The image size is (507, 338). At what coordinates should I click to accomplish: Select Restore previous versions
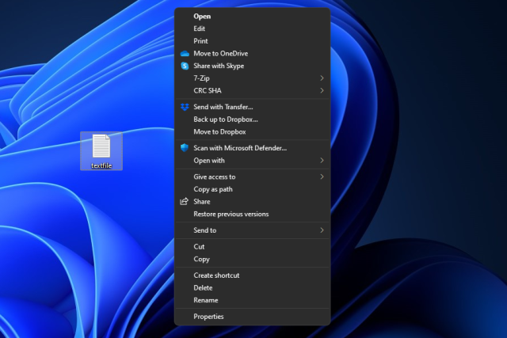click(x=252, y=214)
